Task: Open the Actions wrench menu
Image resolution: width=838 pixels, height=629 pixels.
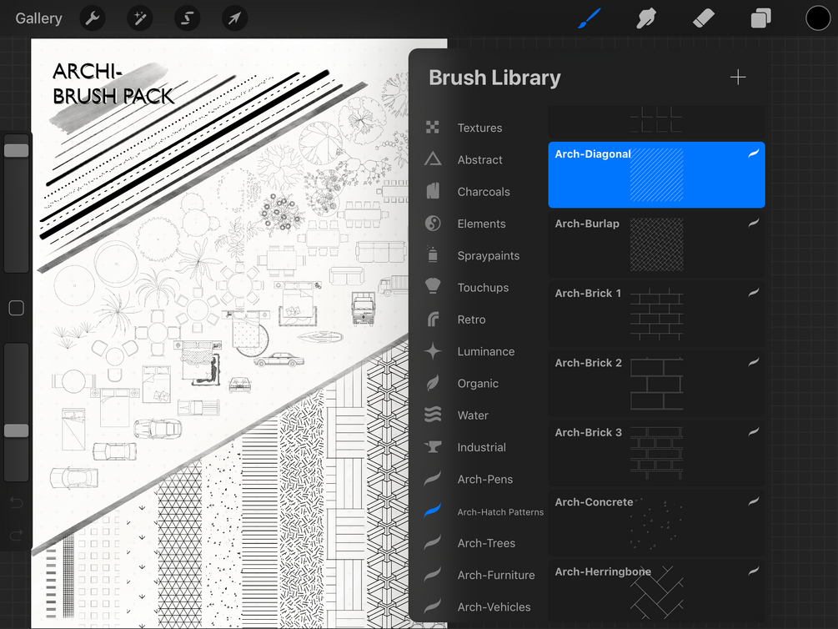Action: (x=93, y=18)
